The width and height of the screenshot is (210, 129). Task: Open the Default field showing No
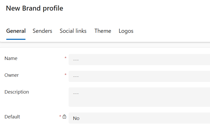click(139, 118)
